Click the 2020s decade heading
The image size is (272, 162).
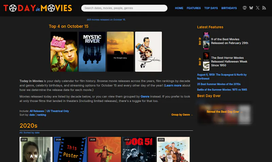(29, 125)
